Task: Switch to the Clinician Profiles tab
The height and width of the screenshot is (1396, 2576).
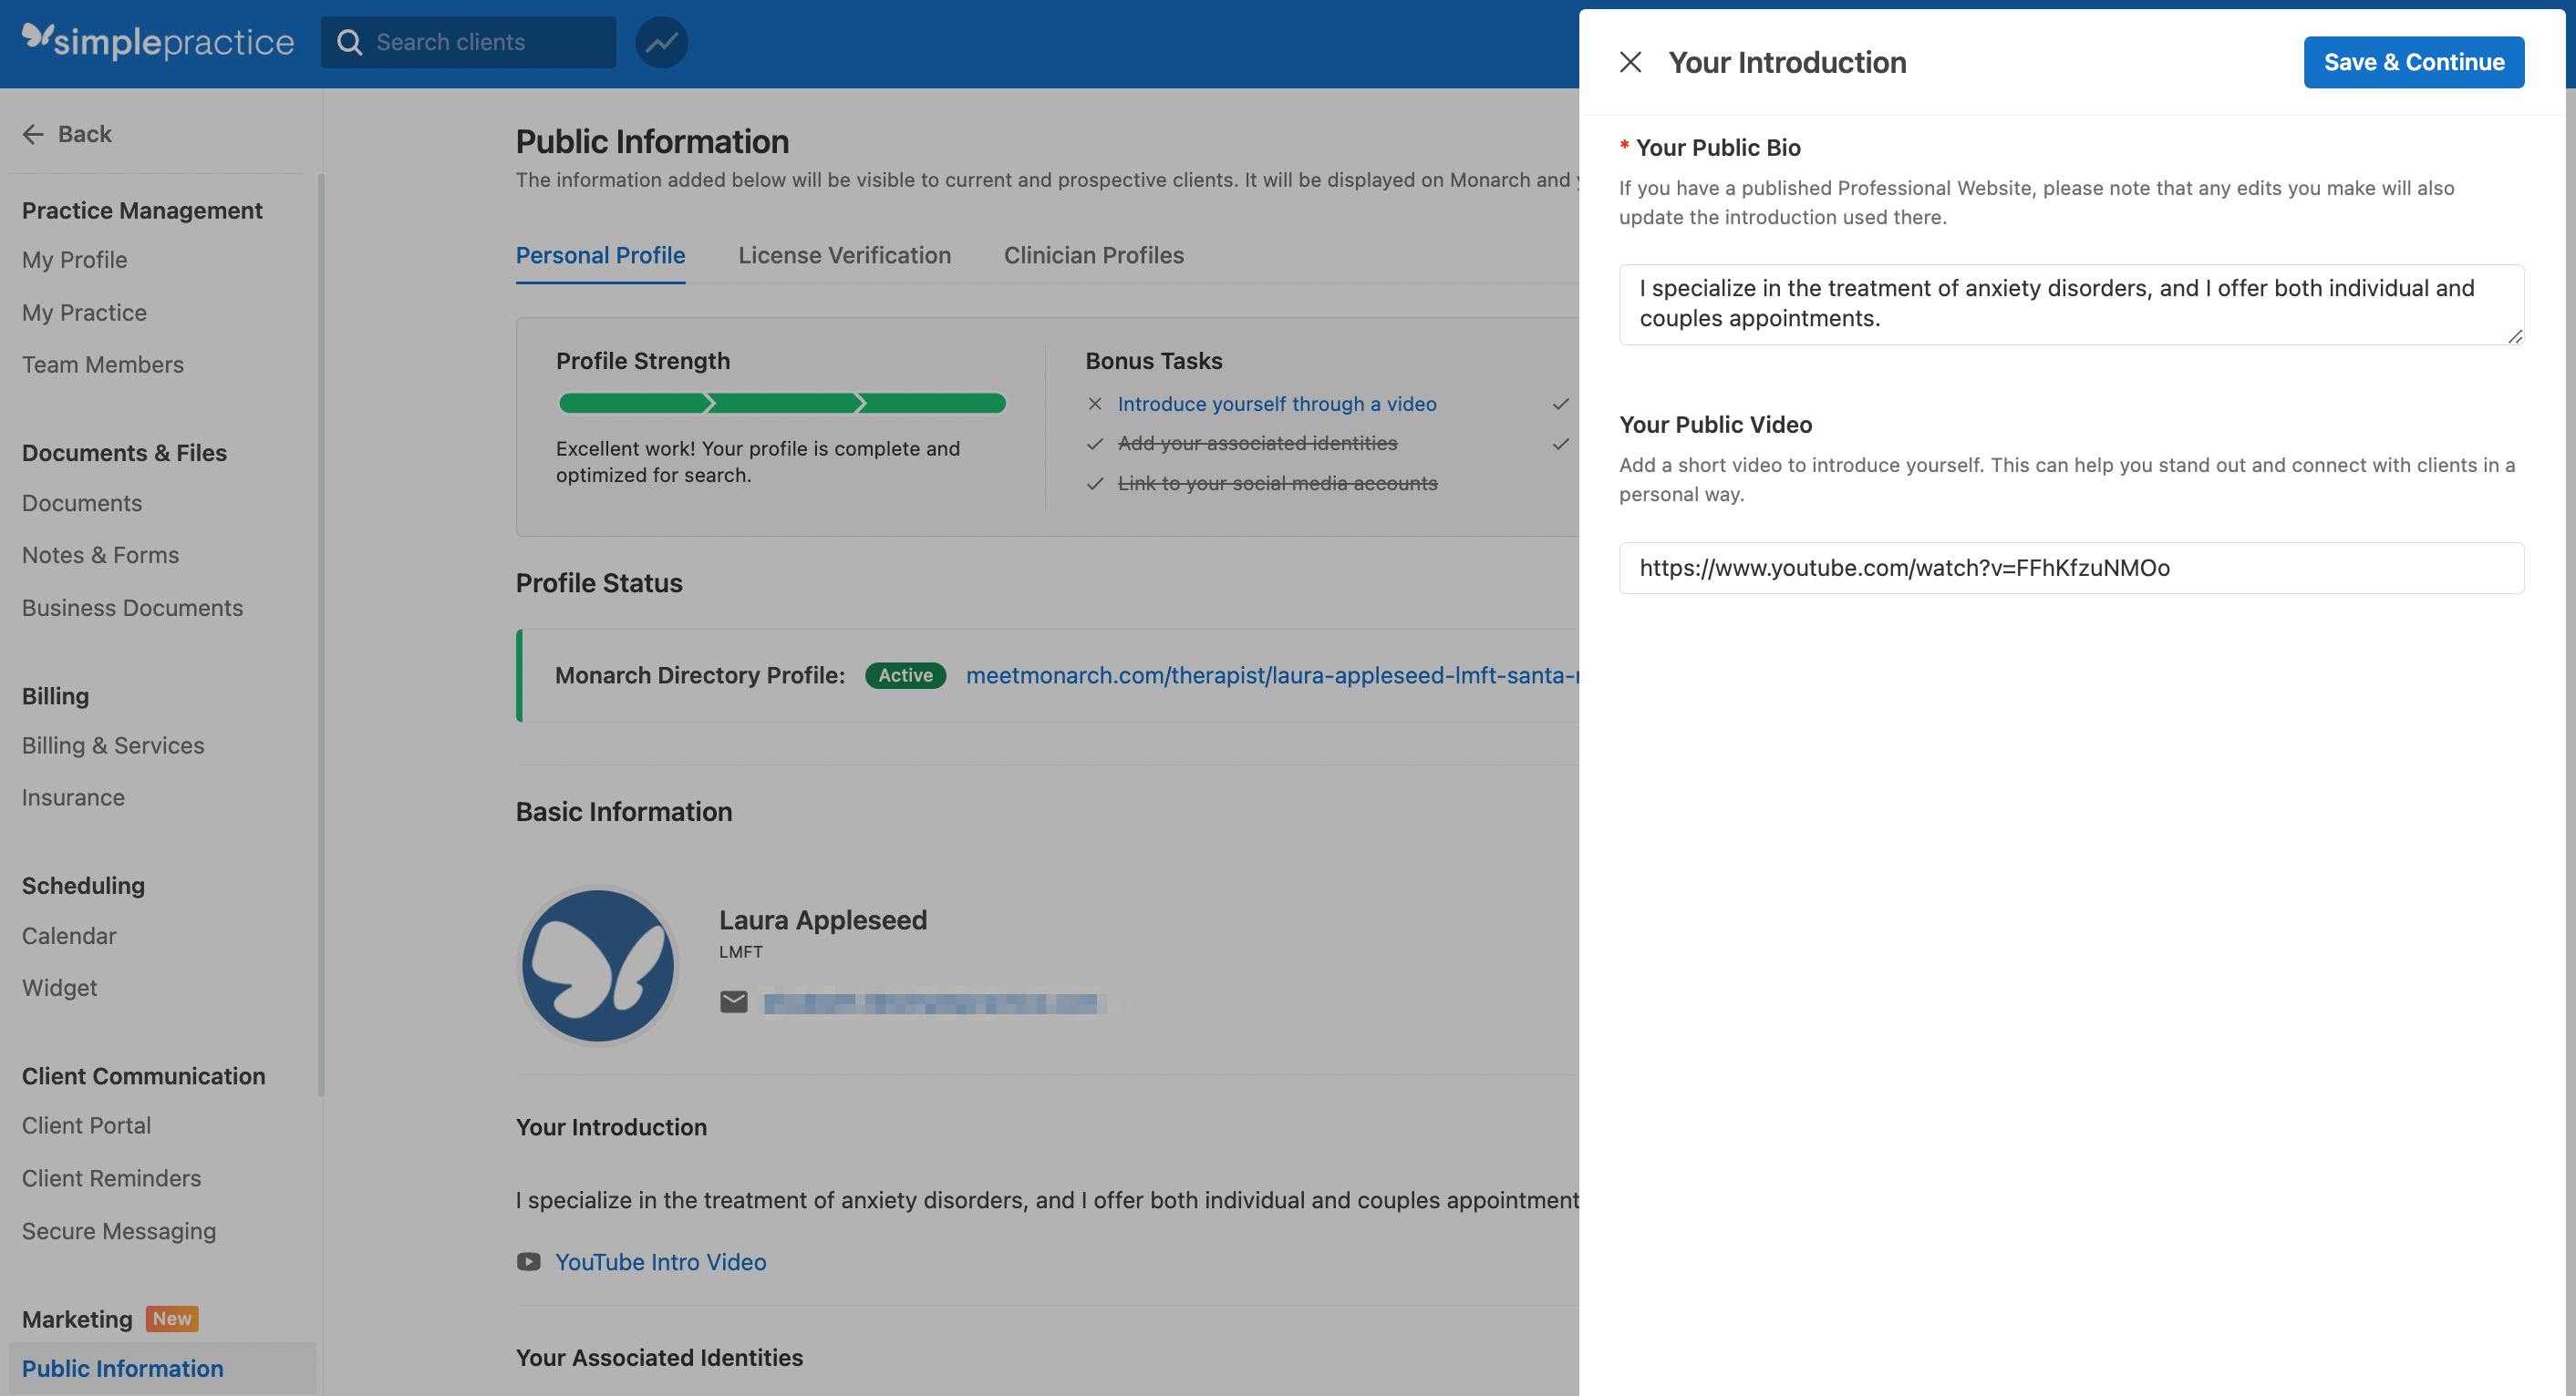Action: tap(1093, 255)
